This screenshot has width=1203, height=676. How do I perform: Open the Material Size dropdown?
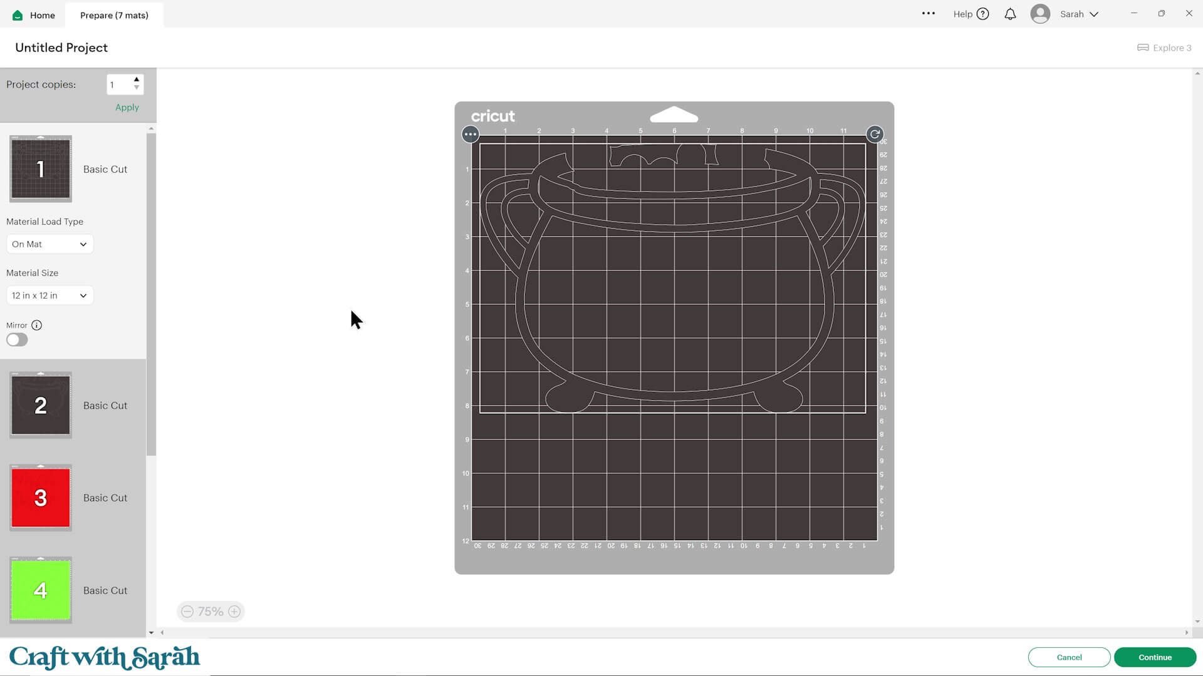click(x=49, y=295)
